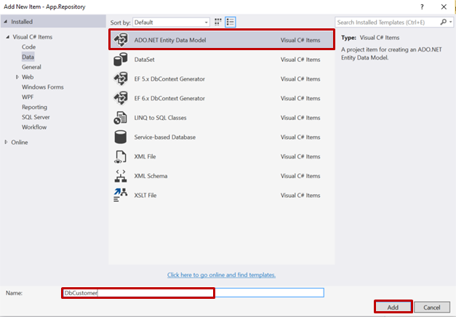
Task: Select the Service-based Database name
Action: point(165,137)
